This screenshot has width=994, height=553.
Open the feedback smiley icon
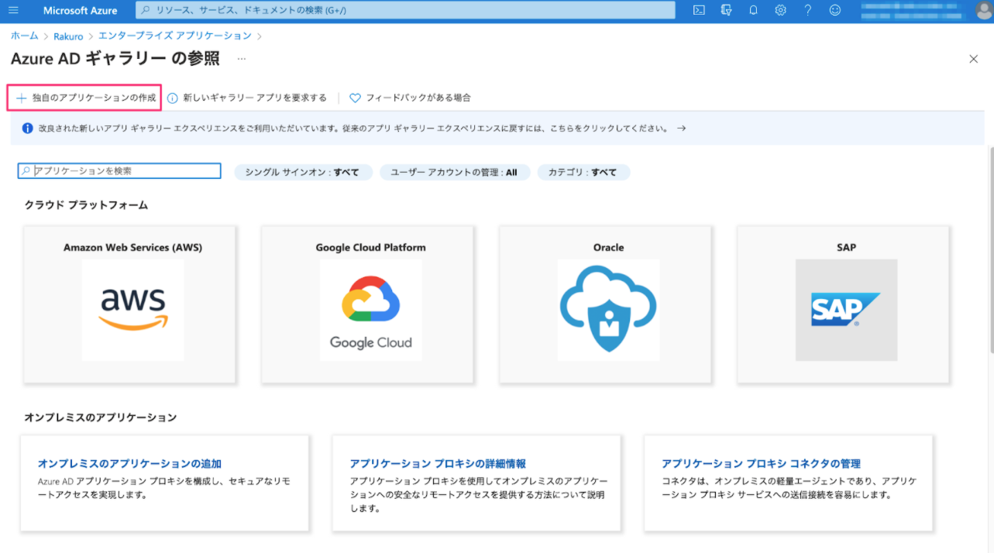[834, 10]
